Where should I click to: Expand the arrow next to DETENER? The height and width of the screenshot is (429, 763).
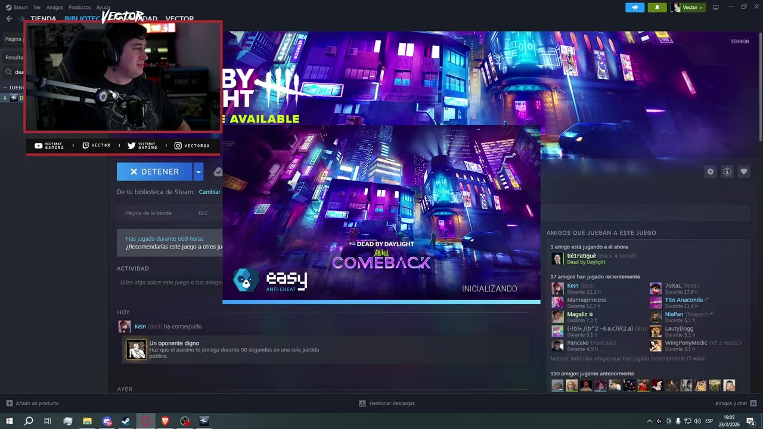(x=198, y=172)
